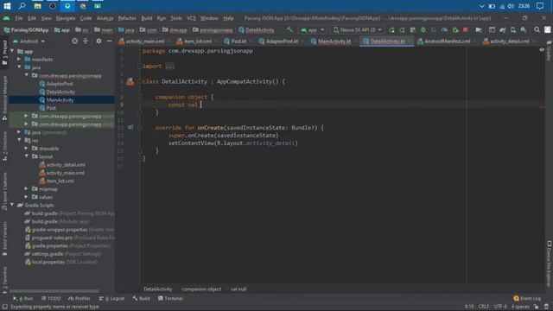Open the Terminal tool window button

170,298
